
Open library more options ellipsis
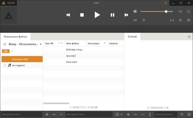pos(61,115)
